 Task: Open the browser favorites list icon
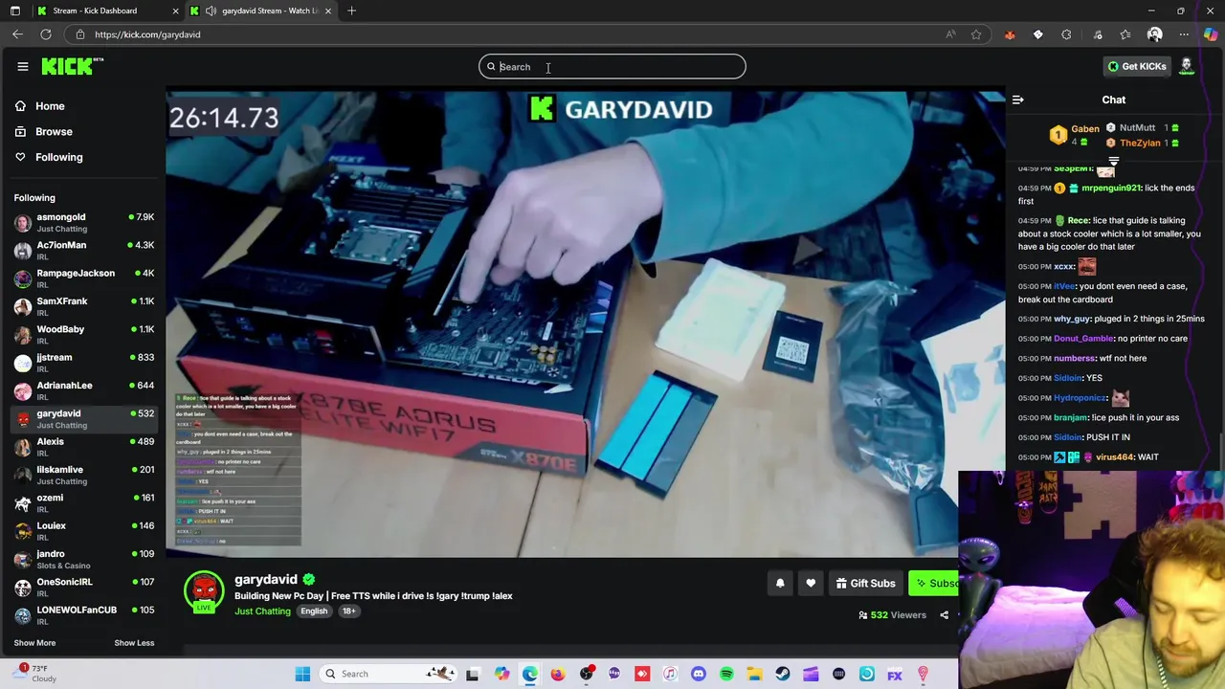pos(1125,34)
